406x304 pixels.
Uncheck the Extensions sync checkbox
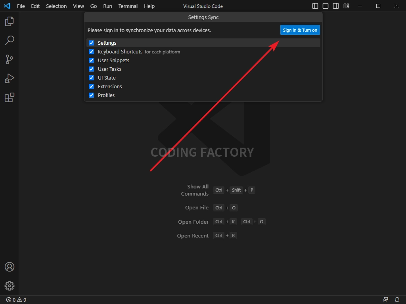pyautogui.click(x=92, y=86)
